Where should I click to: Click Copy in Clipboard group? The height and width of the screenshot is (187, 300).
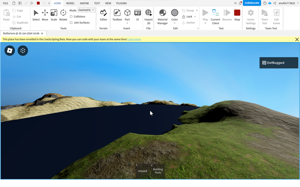point(18,10)
